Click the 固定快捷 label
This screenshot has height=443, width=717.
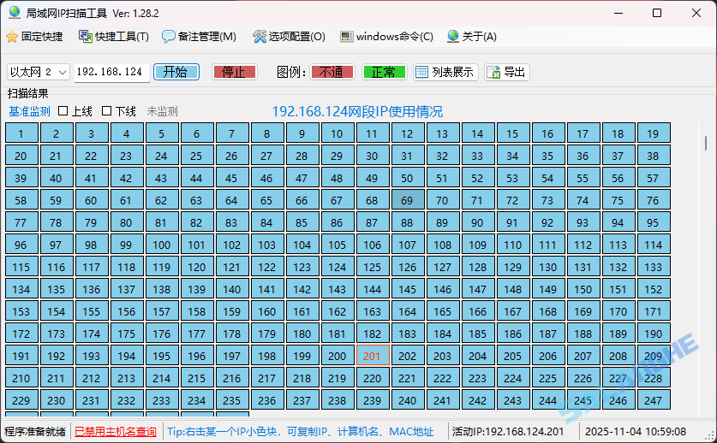point(42,37)
